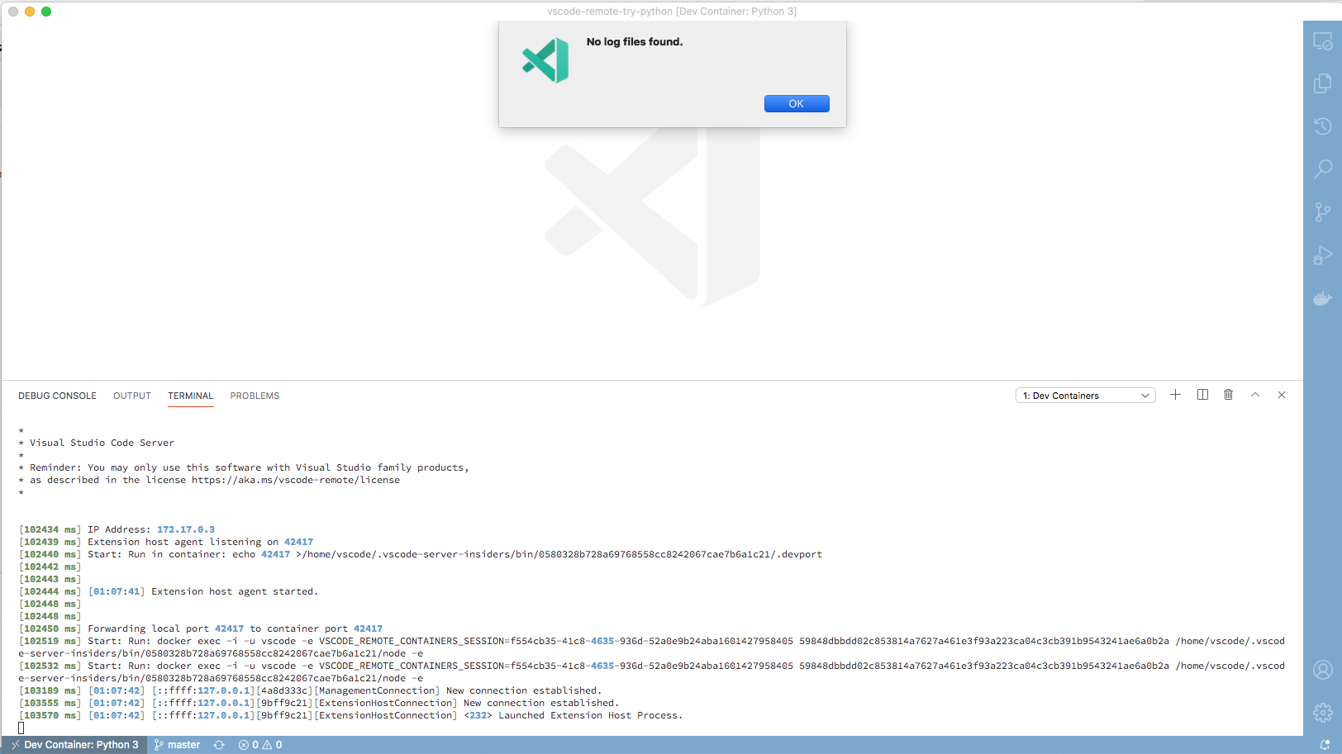This screenshot has width=1342, height=754.
Task: Click the 'Dev Container: Python 3' remote indicator
Action: pos(74,745)
